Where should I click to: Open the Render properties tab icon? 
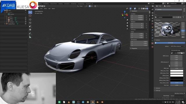(x=153, y=13)
